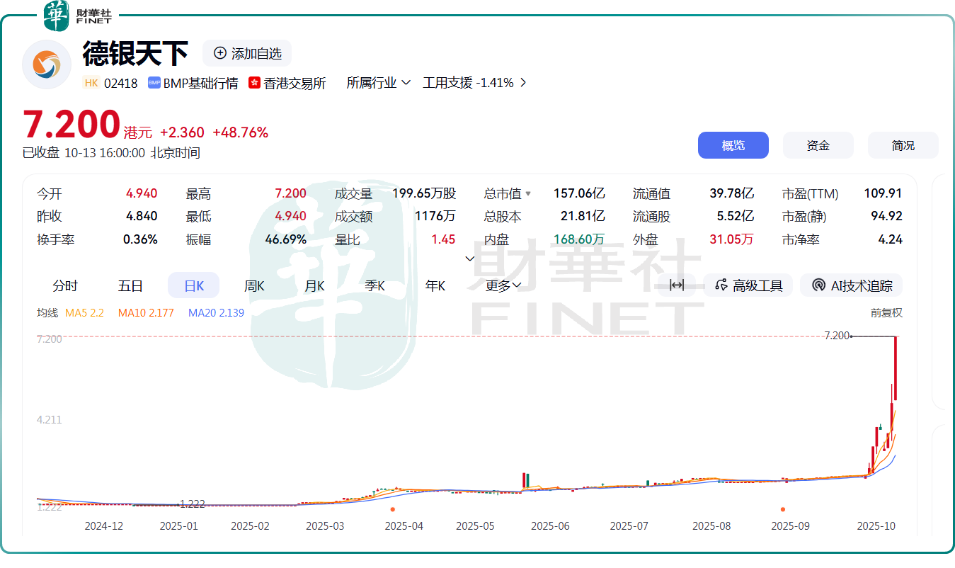Click the red Hong Kong exchange flag icon
The width and height of the screenshot is (955, 568).
(255, 83)
